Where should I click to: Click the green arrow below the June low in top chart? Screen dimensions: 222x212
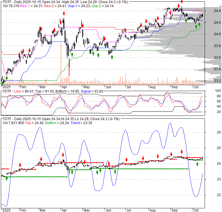pos(112,57)
